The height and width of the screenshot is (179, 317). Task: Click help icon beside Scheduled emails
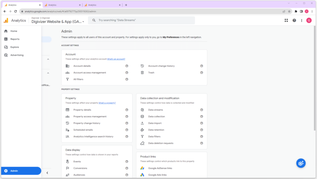(127, 130)
